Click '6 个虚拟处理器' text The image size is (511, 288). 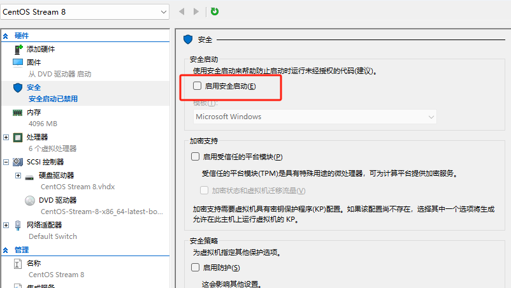click(x=52, y=148)
